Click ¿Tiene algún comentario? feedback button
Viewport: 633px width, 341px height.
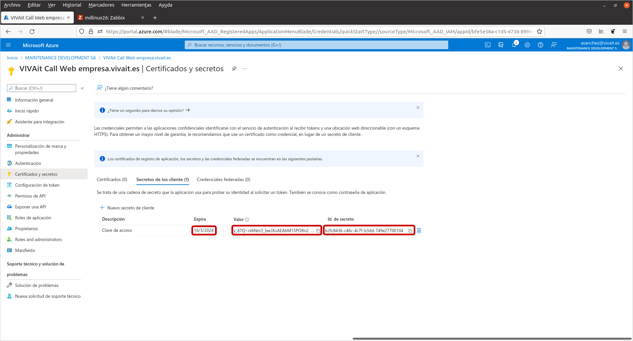(125, 88)
